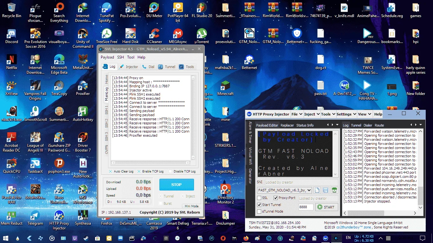The width and height of the screenshot is (433, 243).
Task: Open File dropdown in HTTP Proxy Injector
Action: pos(296,114)
